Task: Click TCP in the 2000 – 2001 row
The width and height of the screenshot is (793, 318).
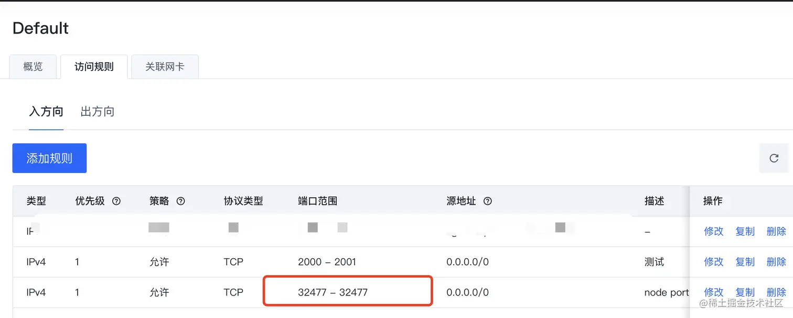Action: point(233,261)
